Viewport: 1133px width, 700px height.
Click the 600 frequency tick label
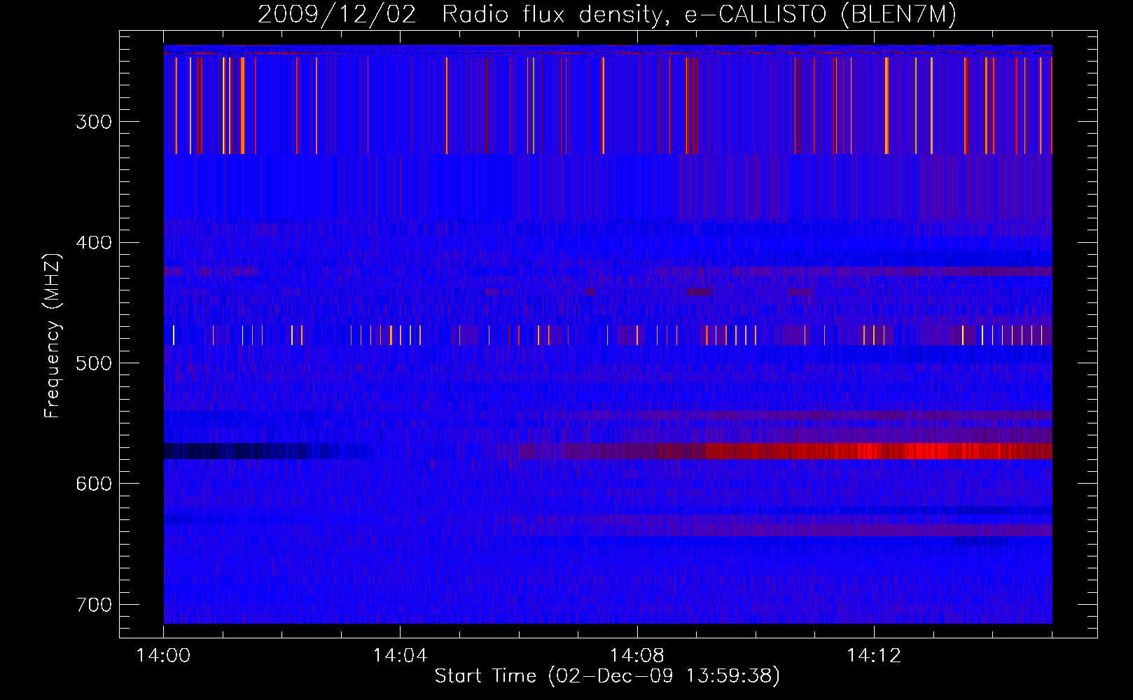94,484
